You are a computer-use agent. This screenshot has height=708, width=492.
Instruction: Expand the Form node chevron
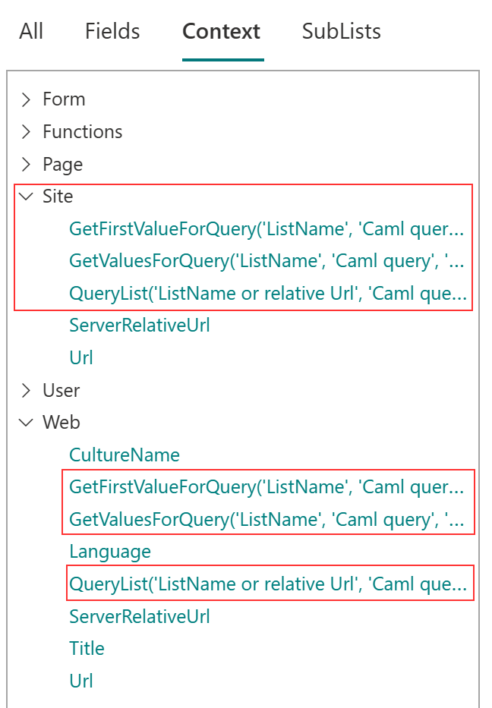(x=27, y=99)
